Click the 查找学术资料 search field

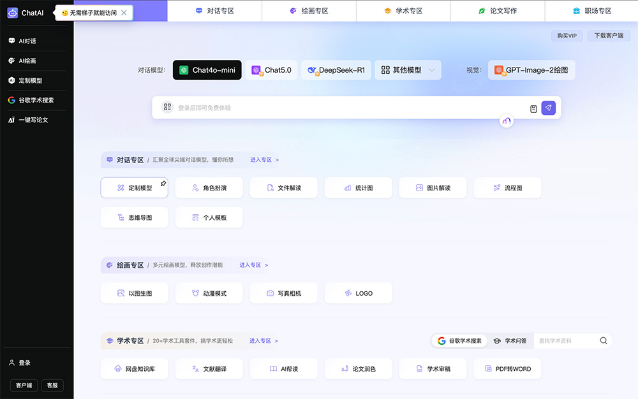pos(565,341)
